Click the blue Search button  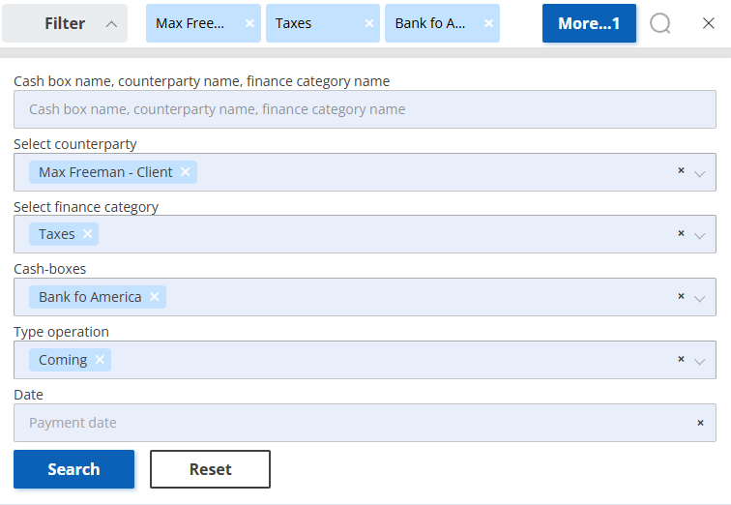(x=73, y=469)
